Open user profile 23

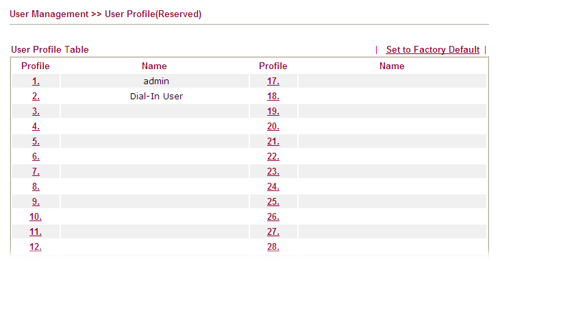pyautogui.click(x=273, y=172)
